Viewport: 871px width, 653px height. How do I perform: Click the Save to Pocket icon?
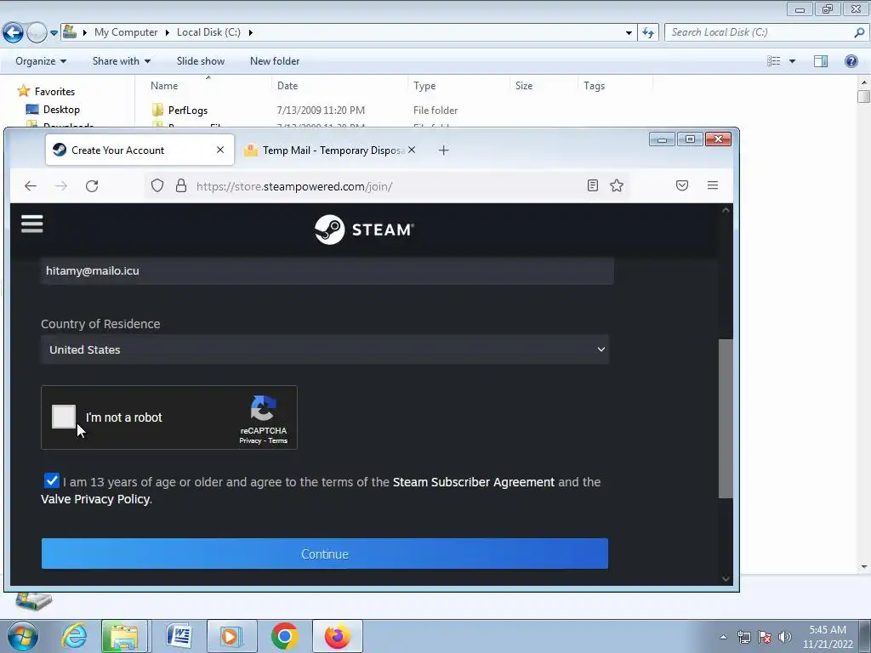point(682,185)
